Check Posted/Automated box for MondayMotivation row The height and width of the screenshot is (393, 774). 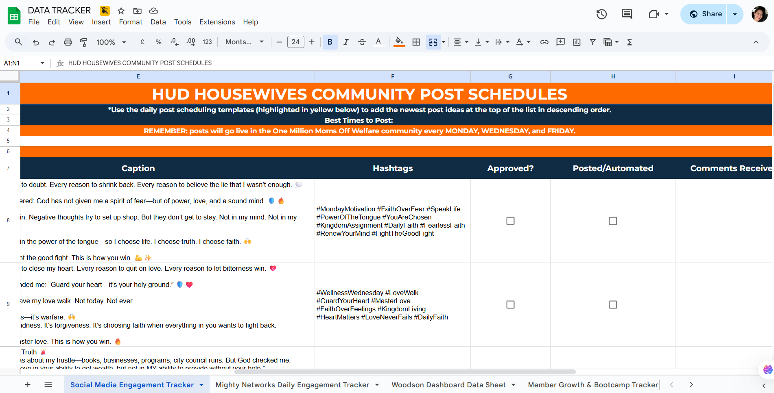613,221
